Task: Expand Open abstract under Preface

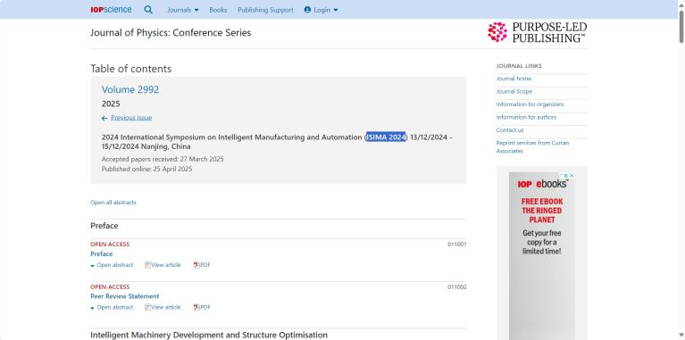Action: pos(112,265)
